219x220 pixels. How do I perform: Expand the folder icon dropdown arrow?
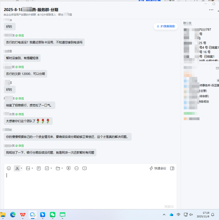(62, 168)
